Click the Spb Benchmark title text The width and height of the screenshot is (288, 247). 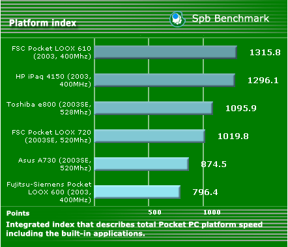point(231,18)
